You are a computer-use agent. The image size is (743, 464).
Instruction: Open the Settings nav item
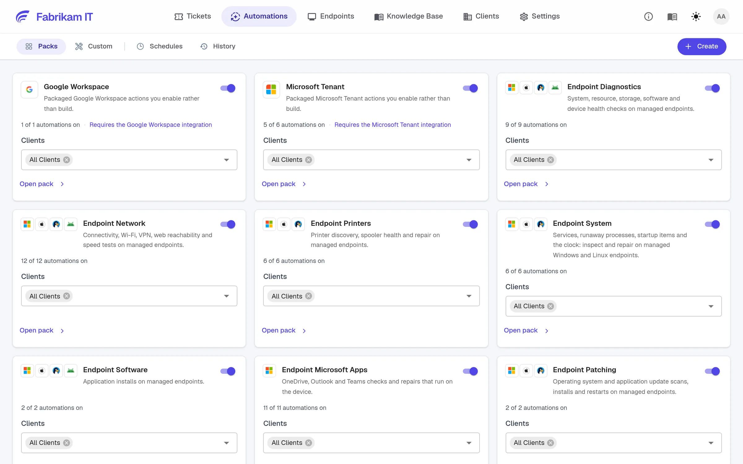[x=540, y=16]
